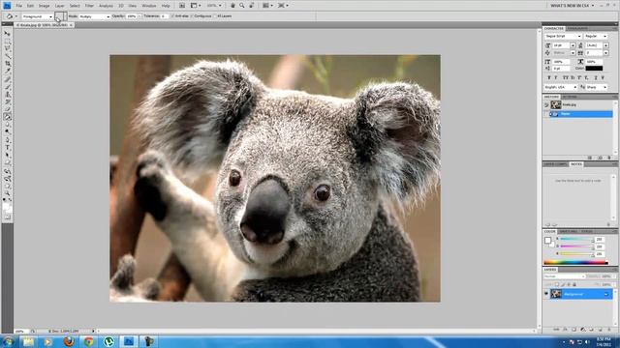Hide the Background layer with eye icon

546,294
